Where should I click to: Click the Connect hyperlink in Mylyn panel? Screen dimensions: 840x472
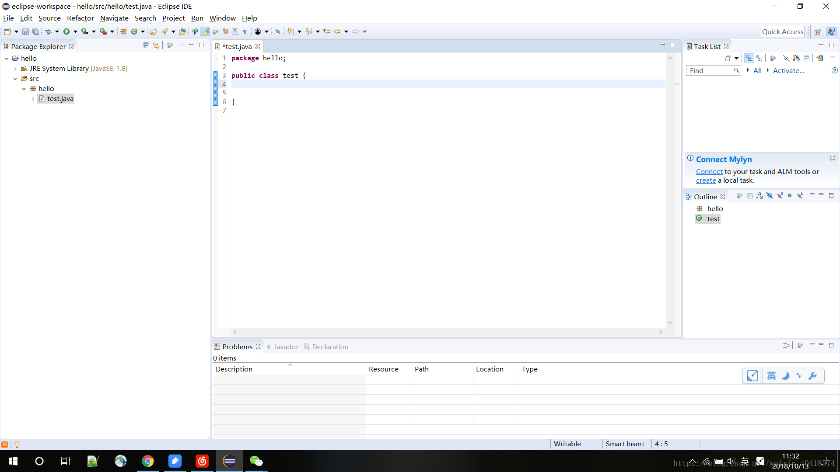tap(709, 171)
